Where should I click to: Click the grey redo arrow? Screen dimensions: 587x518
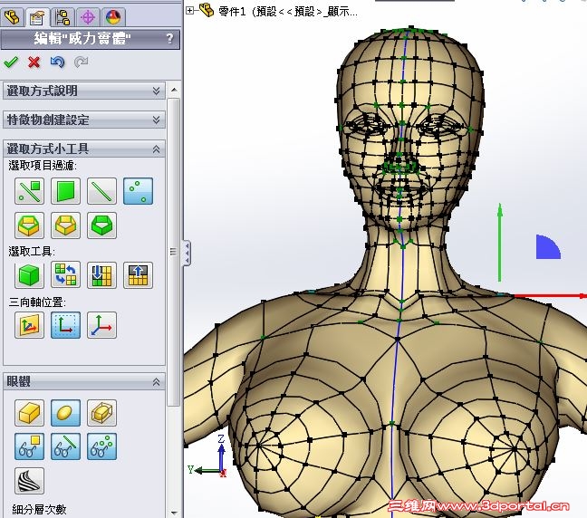(81, 62)
